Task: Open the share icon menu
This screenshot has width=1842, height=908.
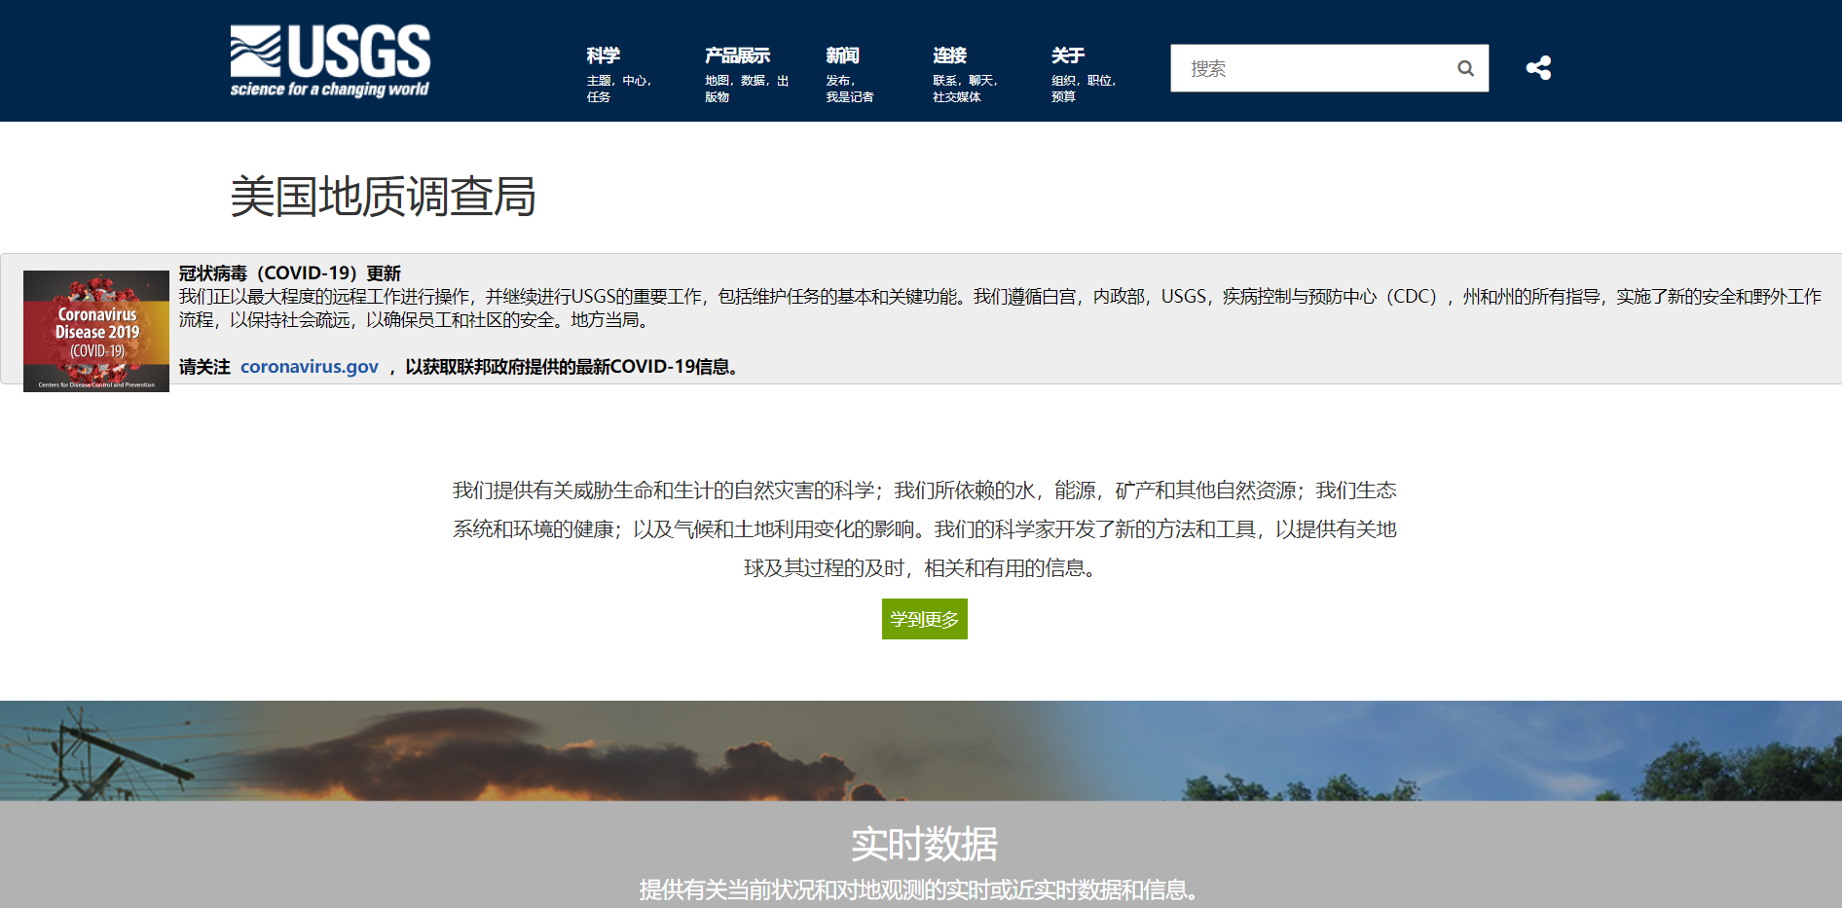Action: point(1538,68)
